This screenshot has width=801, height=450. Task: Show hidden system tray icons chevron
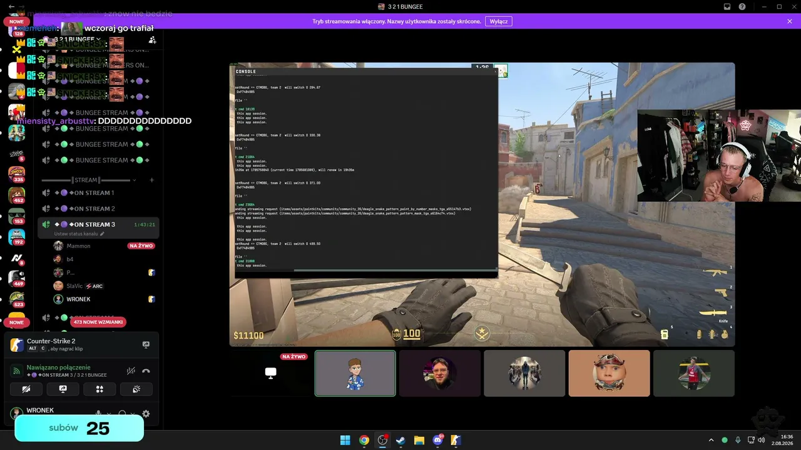pos(711,440)
